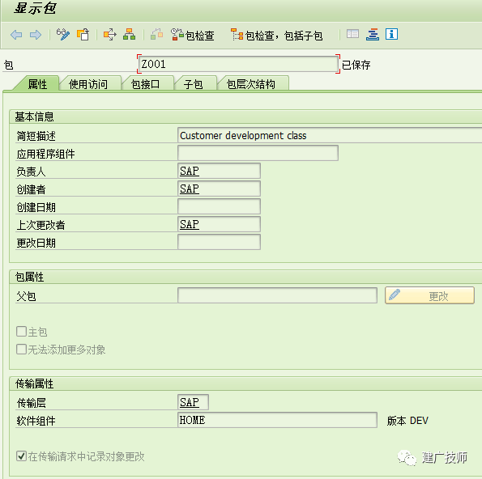Toggle display/change mode pencil-glasses icon
This screenshot has width=482, height=479.
pyautogui.click(x=63, y=35)
